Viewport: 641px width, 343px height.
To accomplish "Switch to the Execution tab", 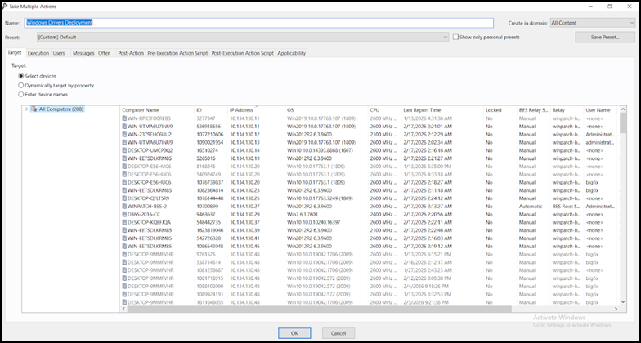I will (38, 52).
